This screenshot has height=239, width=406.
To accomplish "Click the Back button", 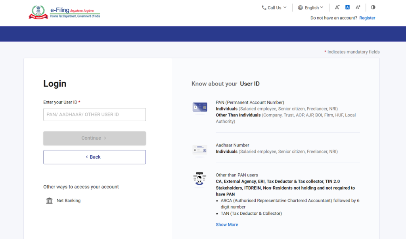I will point(94,157).
